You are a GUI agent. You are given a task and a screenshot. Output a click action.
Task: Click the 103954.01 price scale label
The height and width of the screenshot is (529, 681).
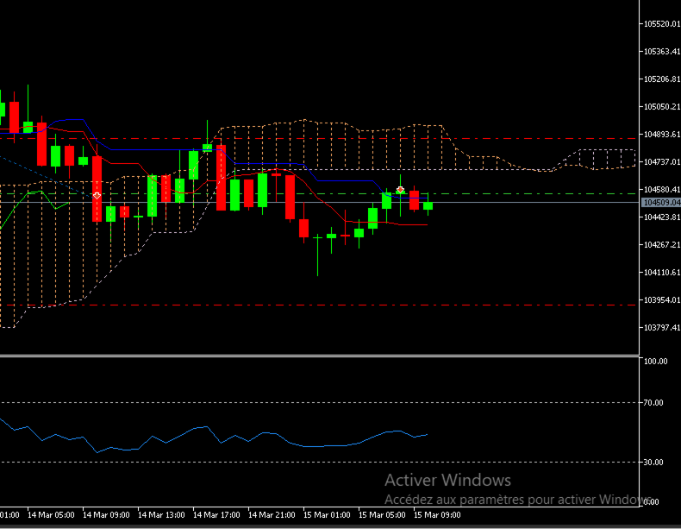tap(662, 300)
